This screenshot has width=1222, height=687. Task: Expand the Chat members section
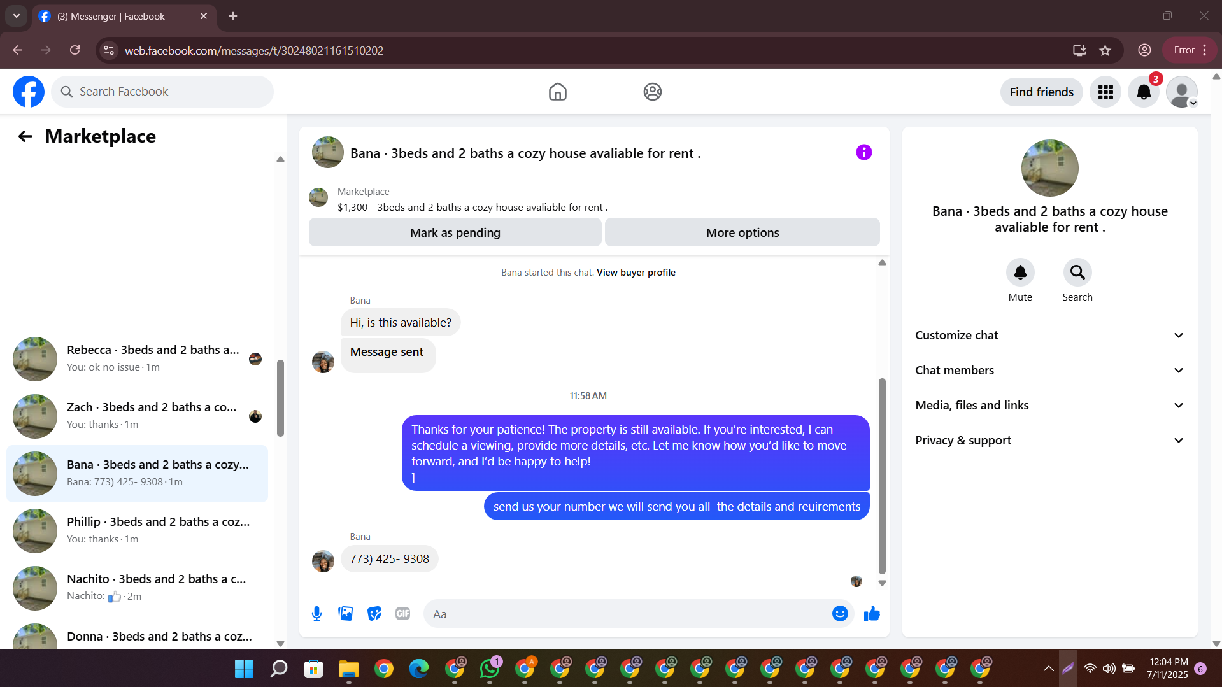1049,371
